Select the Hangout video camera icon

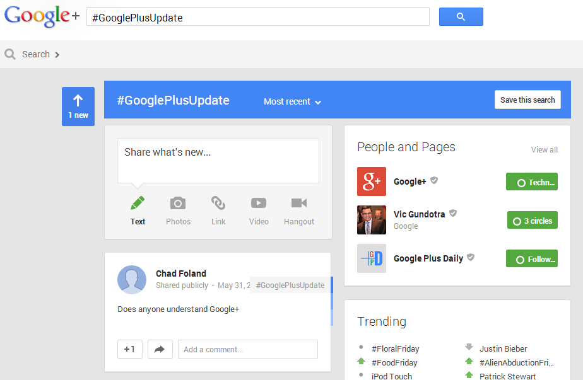click(299, 203)
